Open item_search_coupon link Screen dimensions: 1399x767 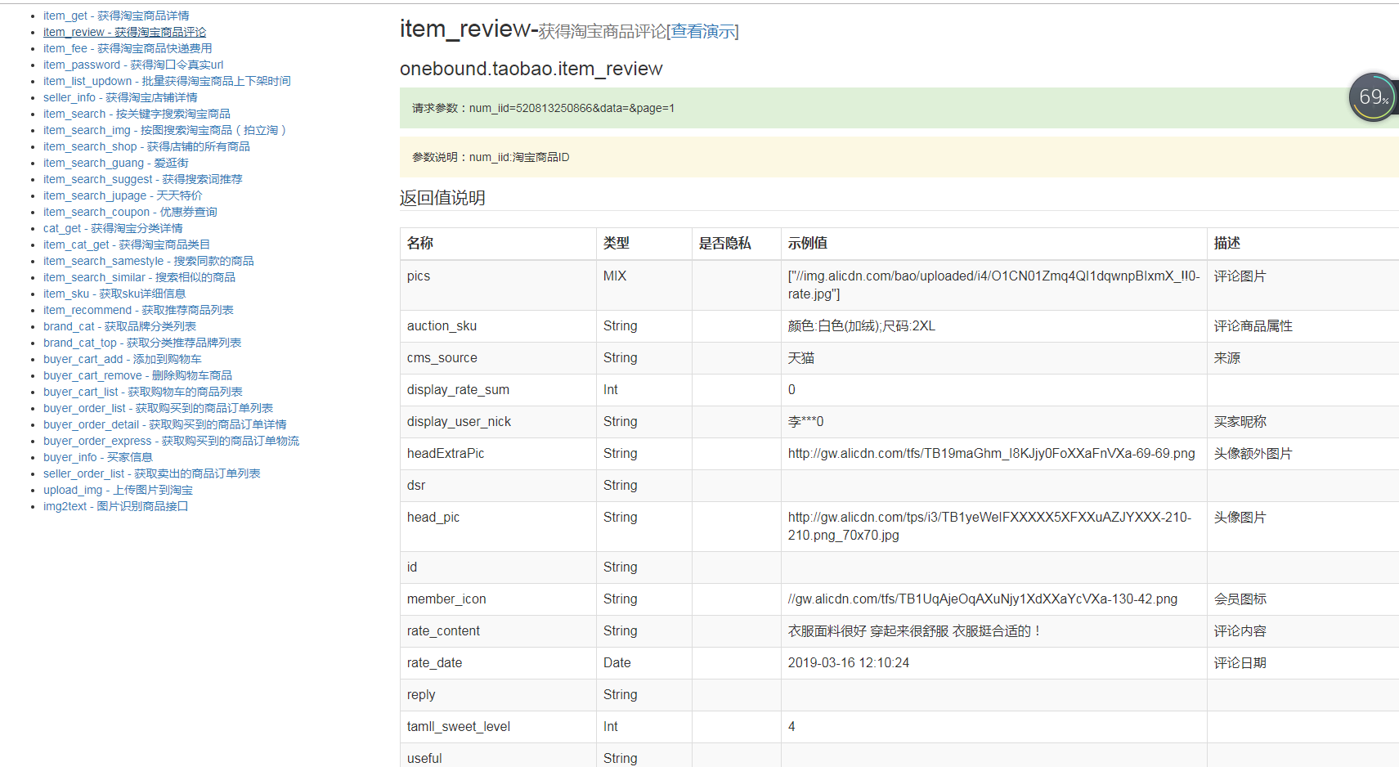click(x=130, y=212)
